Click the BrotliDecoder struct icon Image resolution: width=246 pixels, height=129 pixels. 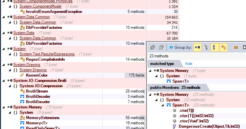[22, 97]
